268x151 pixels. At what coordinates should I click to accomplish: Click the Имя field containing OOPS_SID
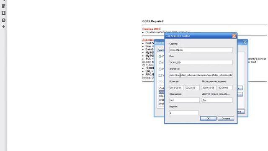tap(201, 62)
